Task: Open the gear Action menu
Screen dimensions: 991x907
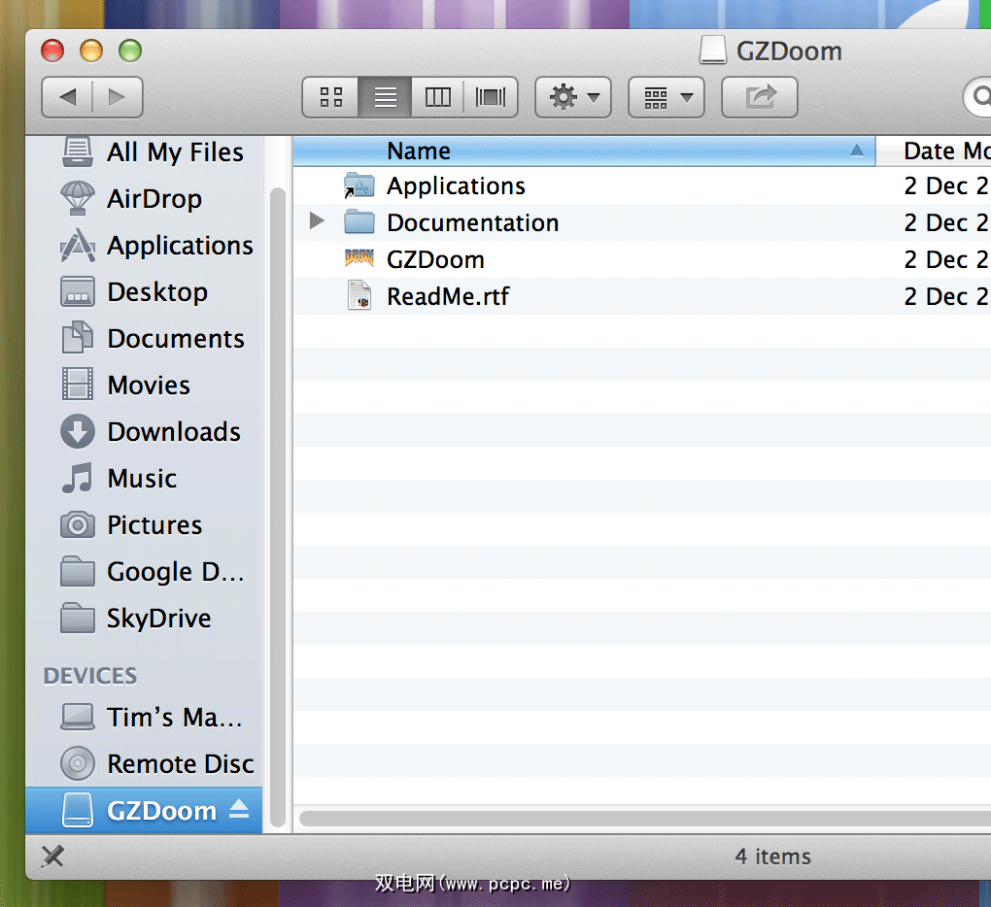Action: tap(573, 97)
